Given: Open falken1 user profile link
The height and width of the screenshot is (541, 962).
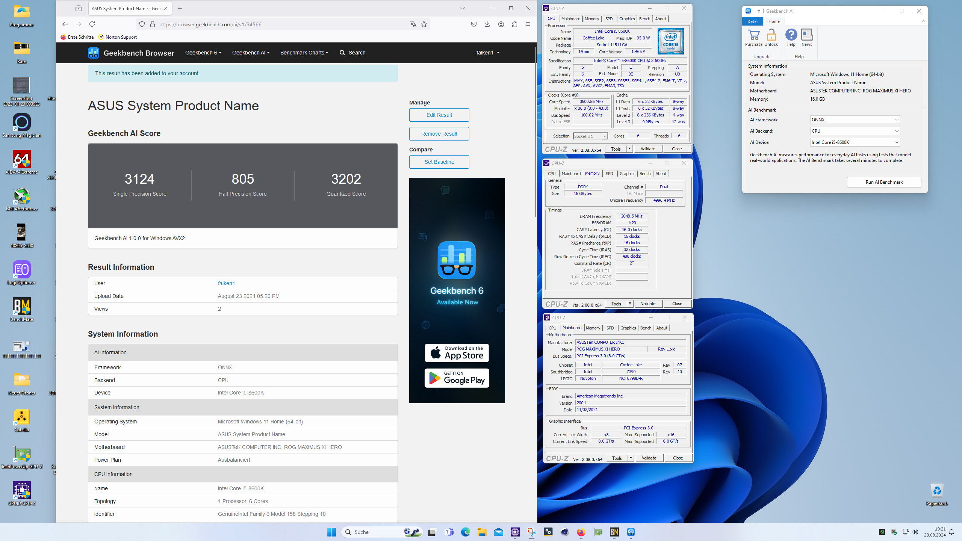Looking at the screenshot, I should [226, 284].
